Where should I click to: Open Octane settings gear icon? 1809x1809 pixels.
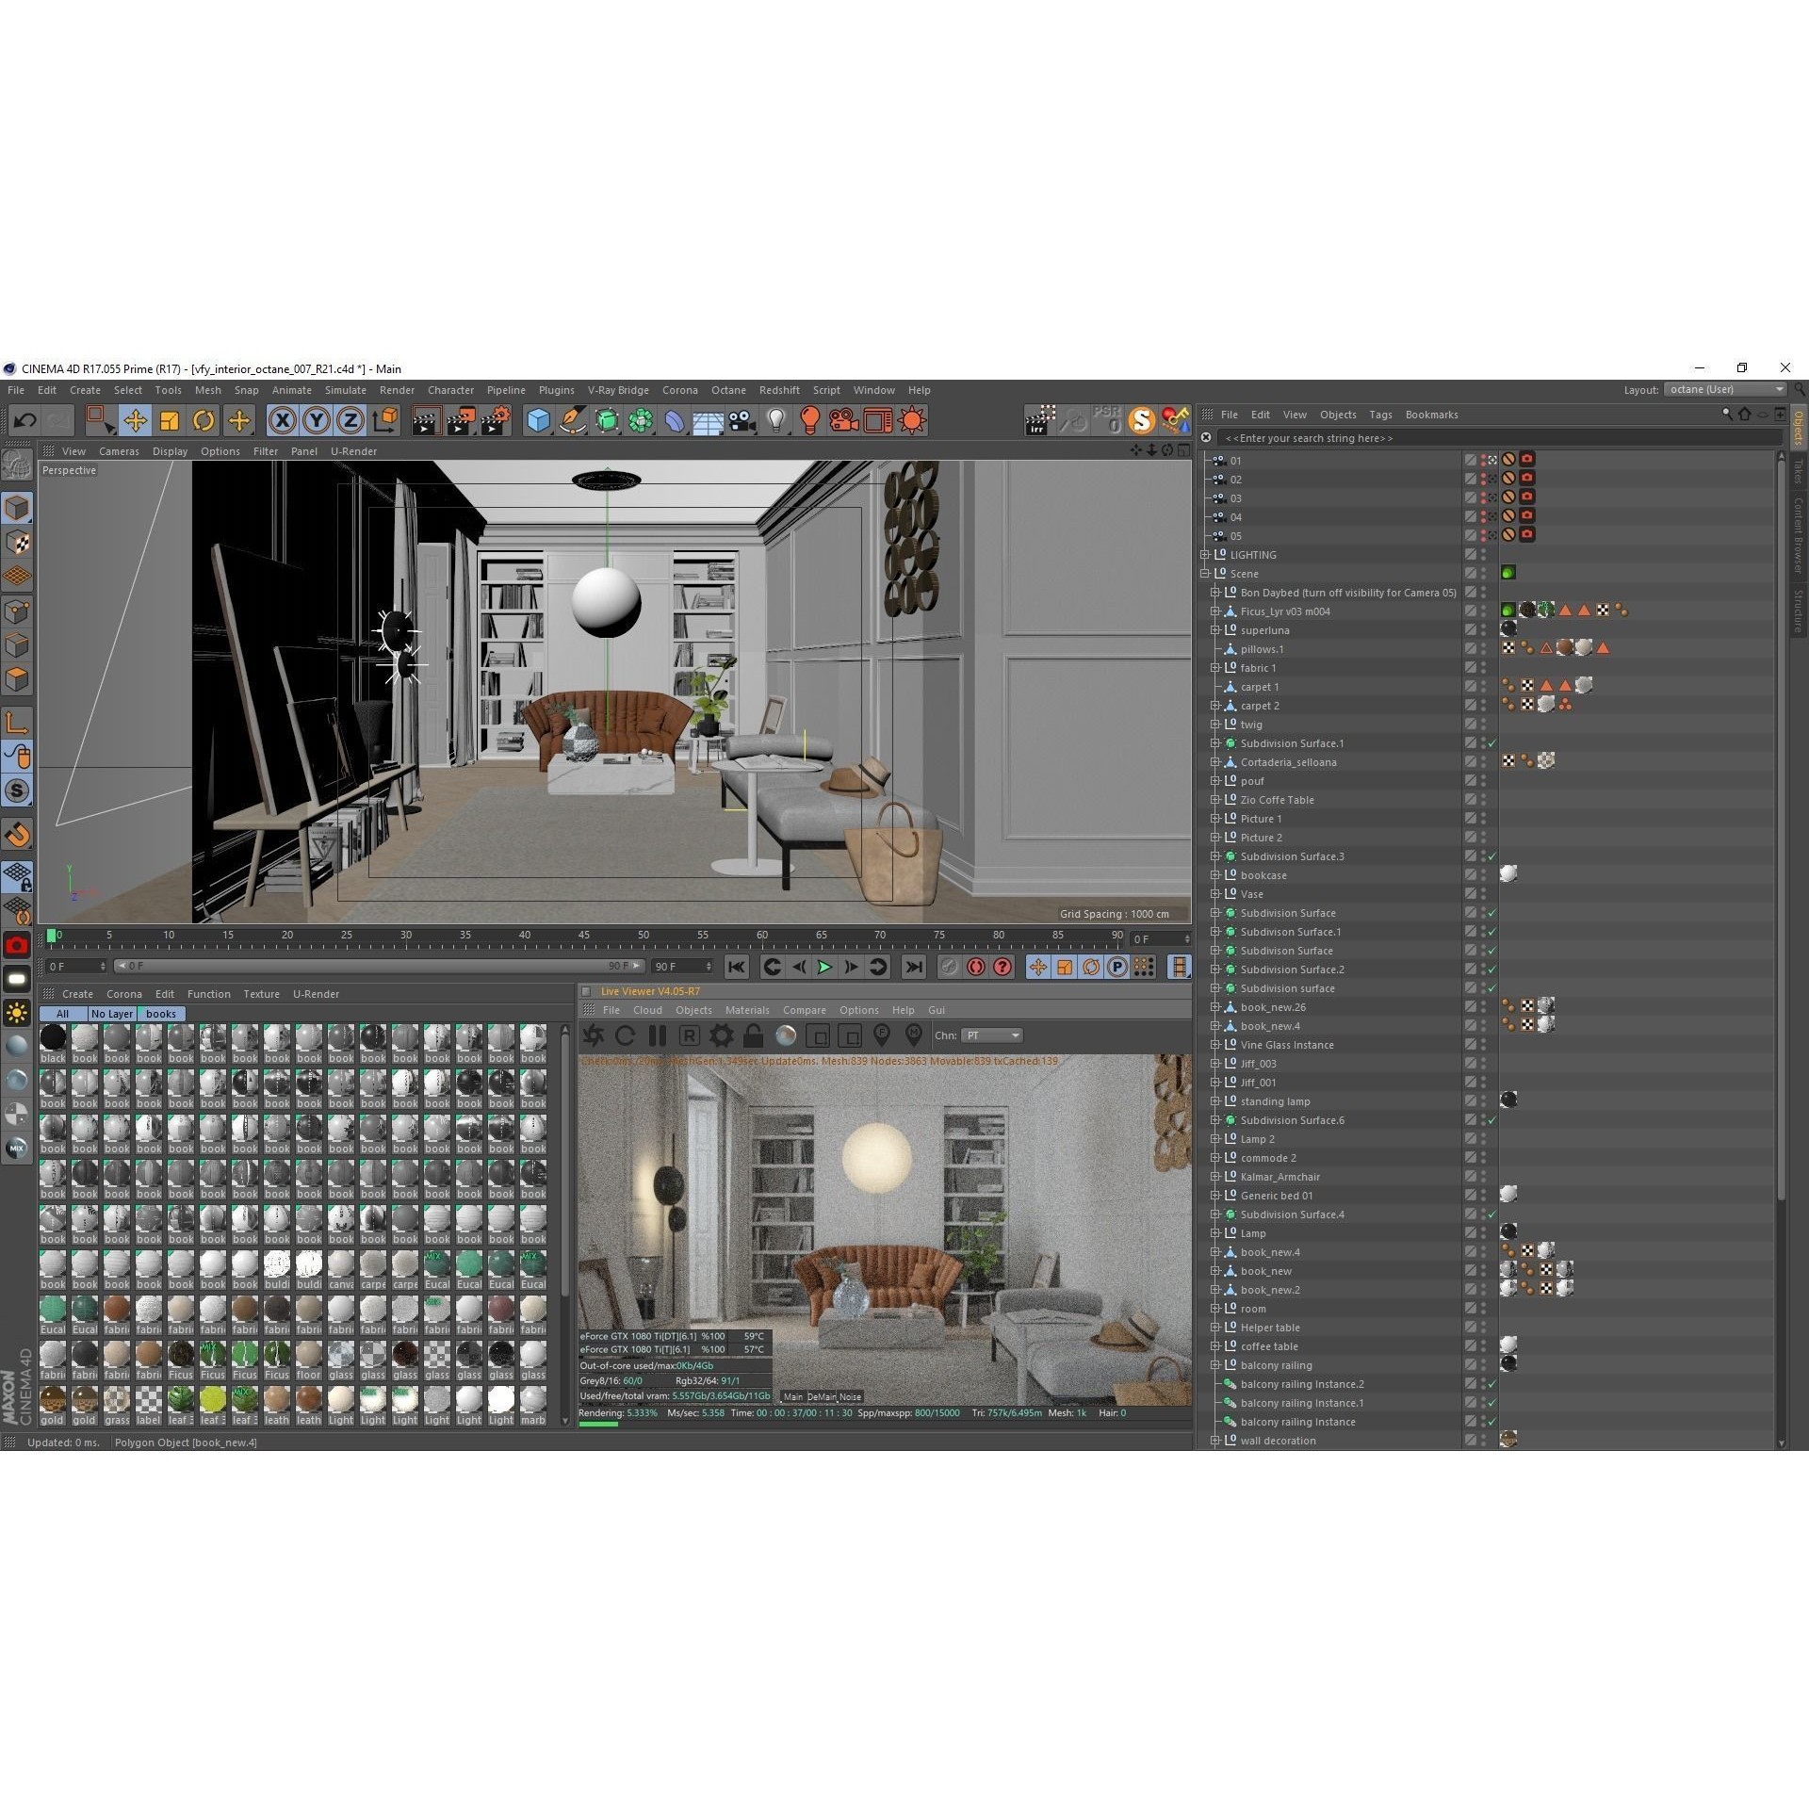pos(722,1035)
